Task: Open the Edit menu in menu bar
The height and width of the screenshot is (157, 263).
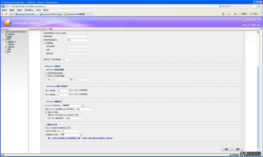Action: (12, 10)
